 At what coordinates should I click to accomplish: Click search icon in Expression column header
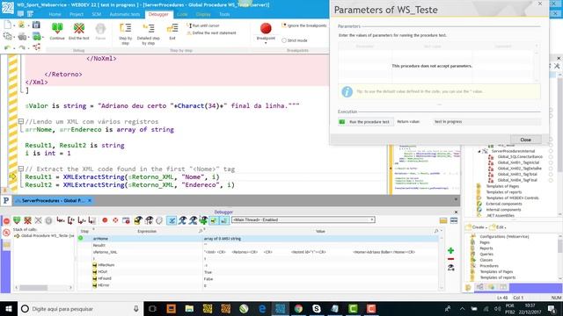[x=201, y=232]
